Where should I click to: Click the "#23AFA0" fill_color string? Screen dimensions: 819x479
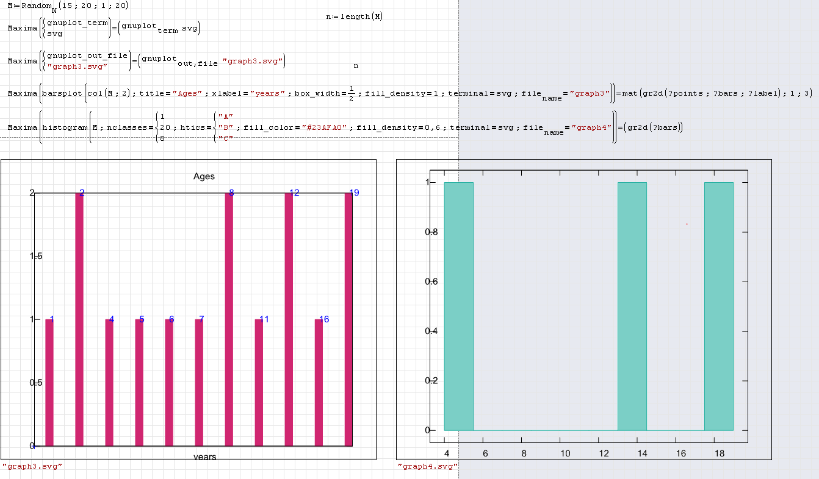click(325, 127)
